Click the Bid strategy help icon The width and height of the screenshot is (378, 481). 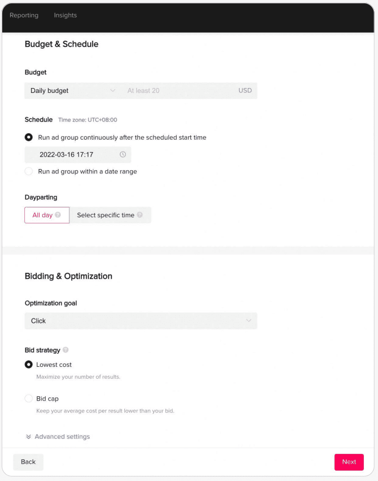point(66,350)
